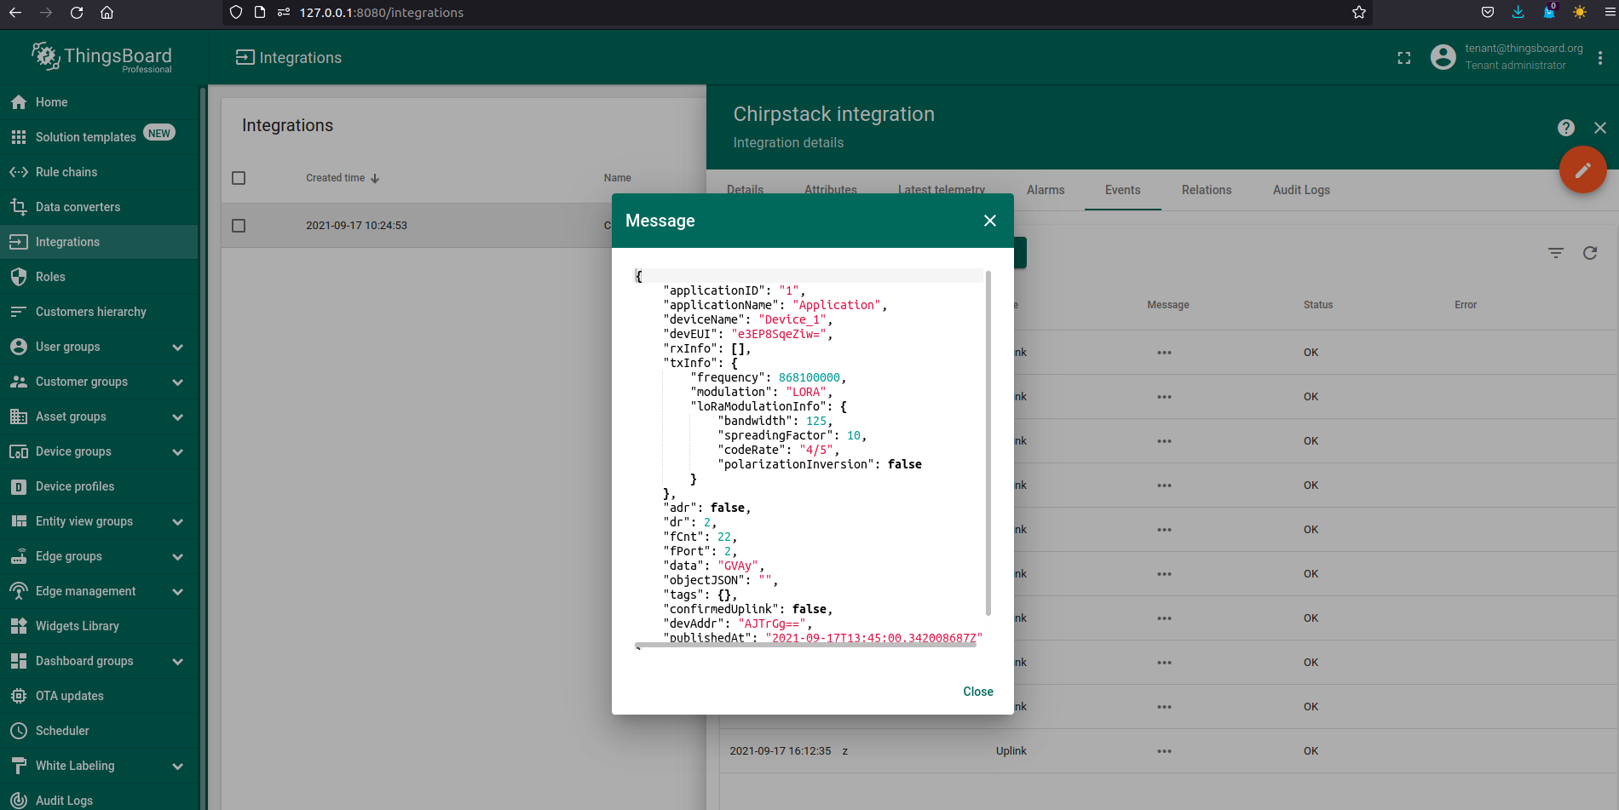Screen dimensions: 1619x810
Task: Expand Device groups
Action: point(177,451)
